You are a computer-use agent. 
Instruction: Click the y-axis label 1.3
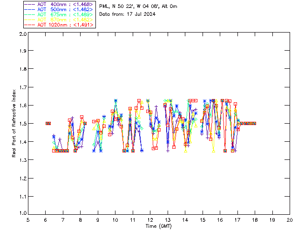pyautogui.click(x=23, y=160)
